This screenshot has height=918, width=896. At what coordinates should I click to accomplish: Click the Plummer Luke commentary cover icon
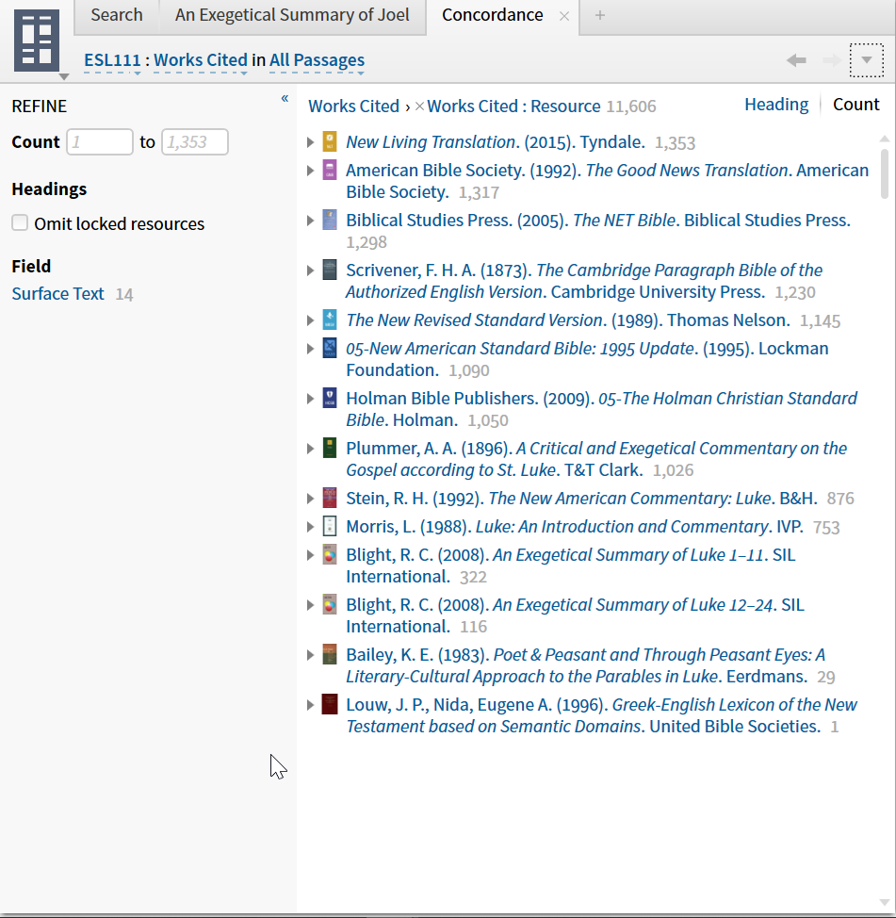click(x=330, y=448)
